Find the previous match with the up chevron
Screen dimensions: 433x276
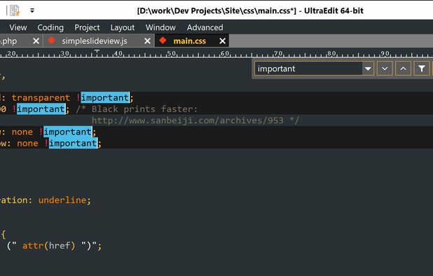(x=403, y=69)
